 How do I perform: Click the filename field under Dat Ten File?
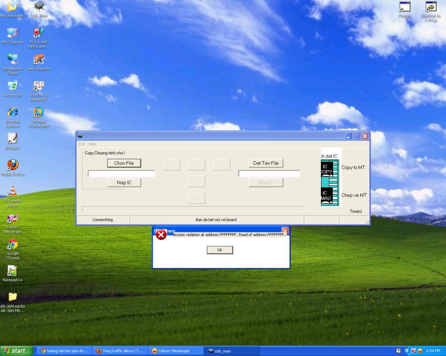269,173
